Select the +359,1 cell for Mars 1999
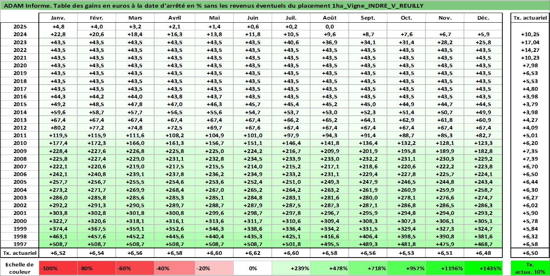The image size is (550, 276). click(135, 229)
